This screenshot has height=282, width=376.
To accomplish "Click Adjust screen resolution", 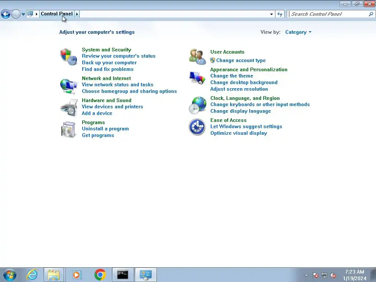I will pos(239,89).
